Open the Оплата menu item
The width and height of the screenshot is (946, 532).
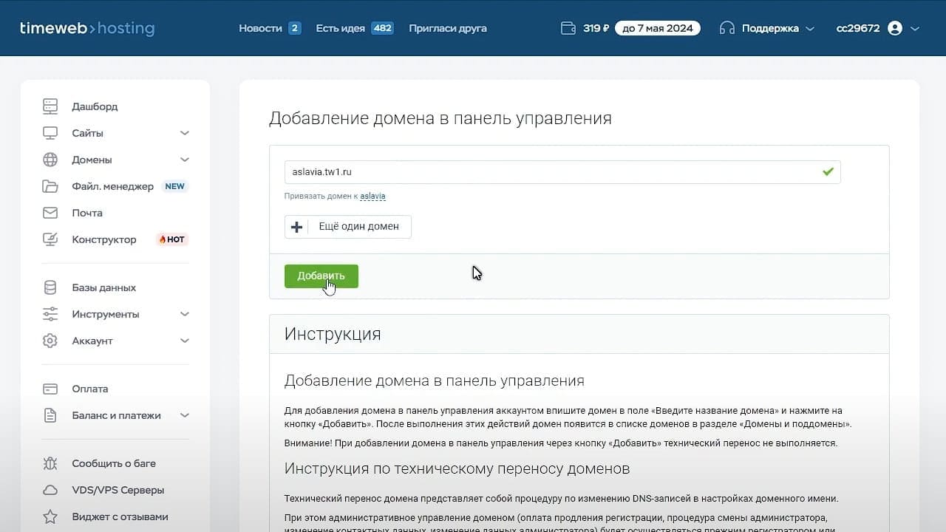tap(90, 389)
